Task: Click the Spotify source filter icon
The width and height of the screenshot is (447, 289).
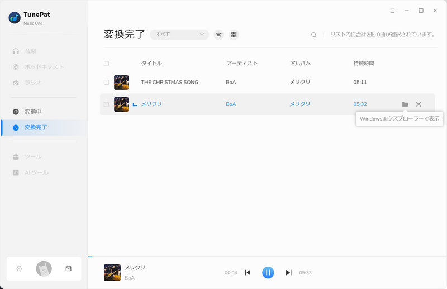Action: pos(218,35)
